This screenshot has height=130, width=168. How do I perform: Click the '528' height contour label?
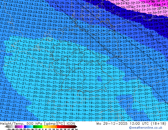click(x=149, y=34)
